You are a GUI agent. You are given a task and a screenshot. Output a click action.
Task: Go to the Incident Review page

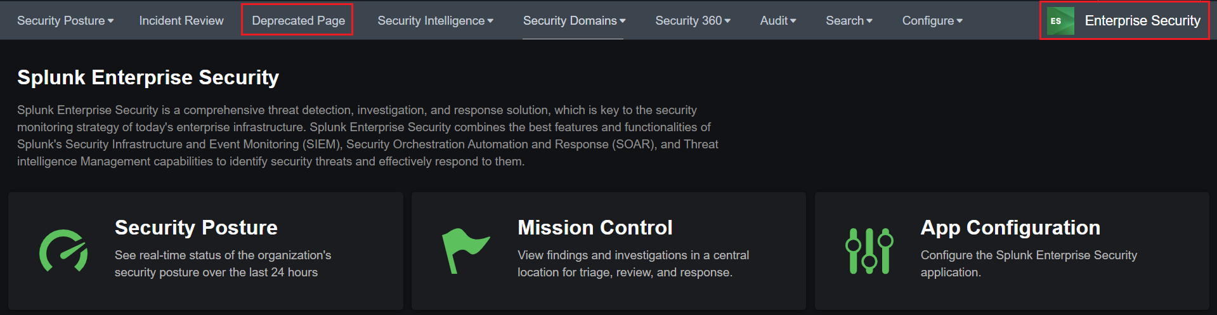[x=181, y=21]
